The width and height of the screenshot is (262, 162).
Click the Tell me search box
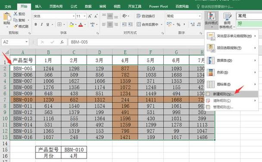(x=215, y=7)
